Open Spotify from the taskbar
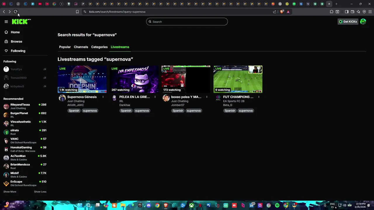The height and width of the screenshot is (210, 374). coord(277,205)
